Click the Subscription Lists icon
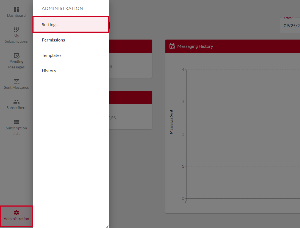This screenshot has width=300, height=228. (x=16, y=122)
